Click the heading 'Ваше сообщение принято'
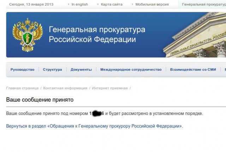The image size is (226, 152). (x=40, y=100)
